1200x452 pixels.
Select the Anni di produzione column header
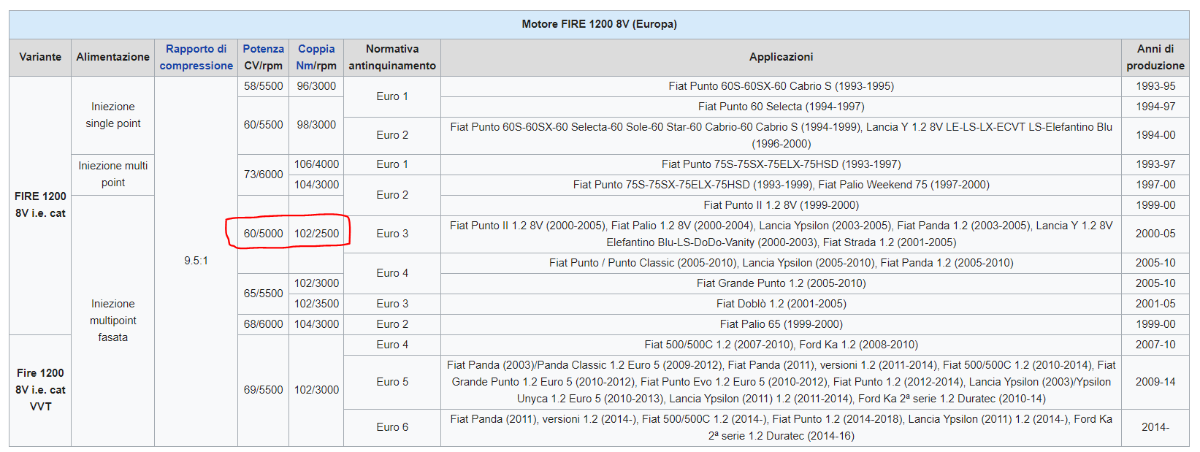pos(1155,57)
